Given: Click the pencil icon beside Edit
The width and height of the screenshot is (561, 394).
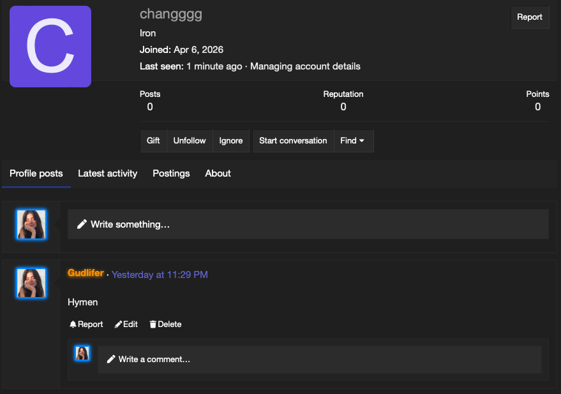Looking at the screenshot, I should (x=118, y=325).
